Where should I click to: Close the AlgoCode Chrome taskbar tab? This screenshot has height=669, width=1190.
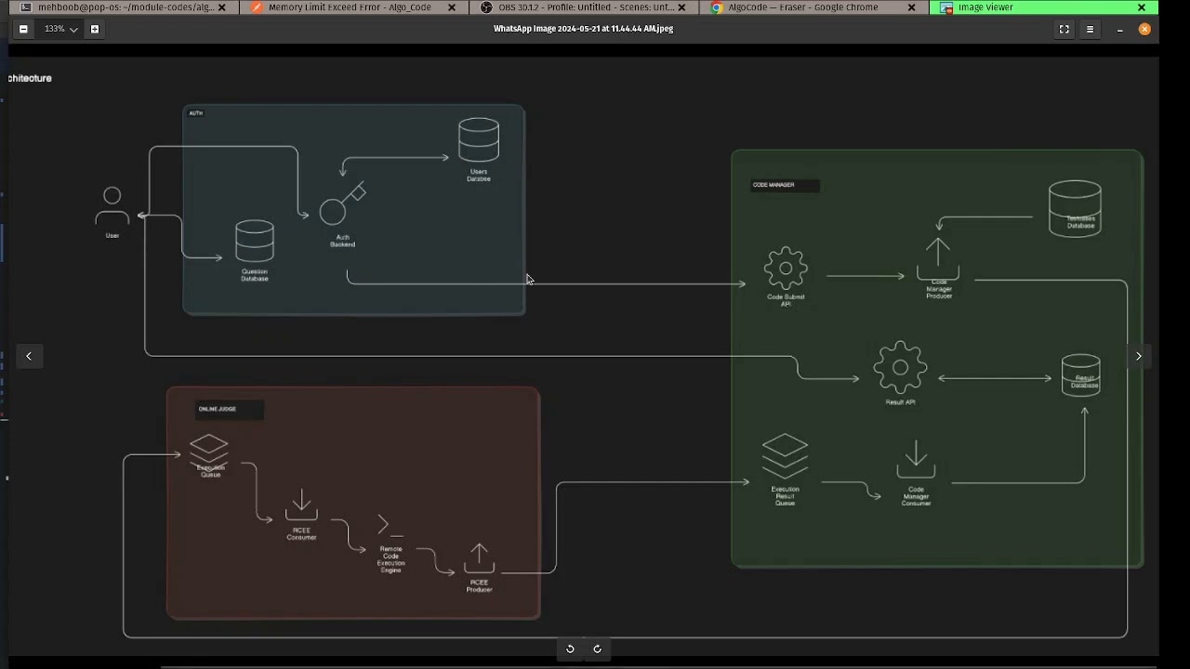click(x=911, y=7)
